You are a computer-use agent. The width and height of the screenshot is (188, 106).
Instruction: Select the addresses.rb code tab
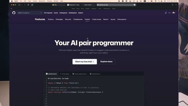(95, 74)
